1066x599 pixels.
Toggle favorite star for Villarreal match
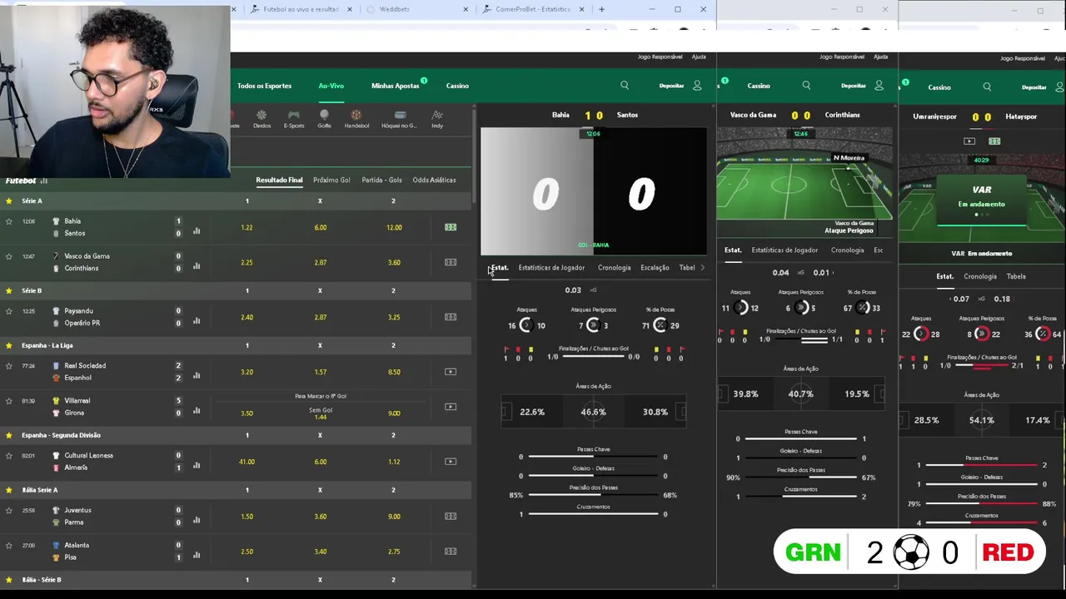[x=9, y=401]
